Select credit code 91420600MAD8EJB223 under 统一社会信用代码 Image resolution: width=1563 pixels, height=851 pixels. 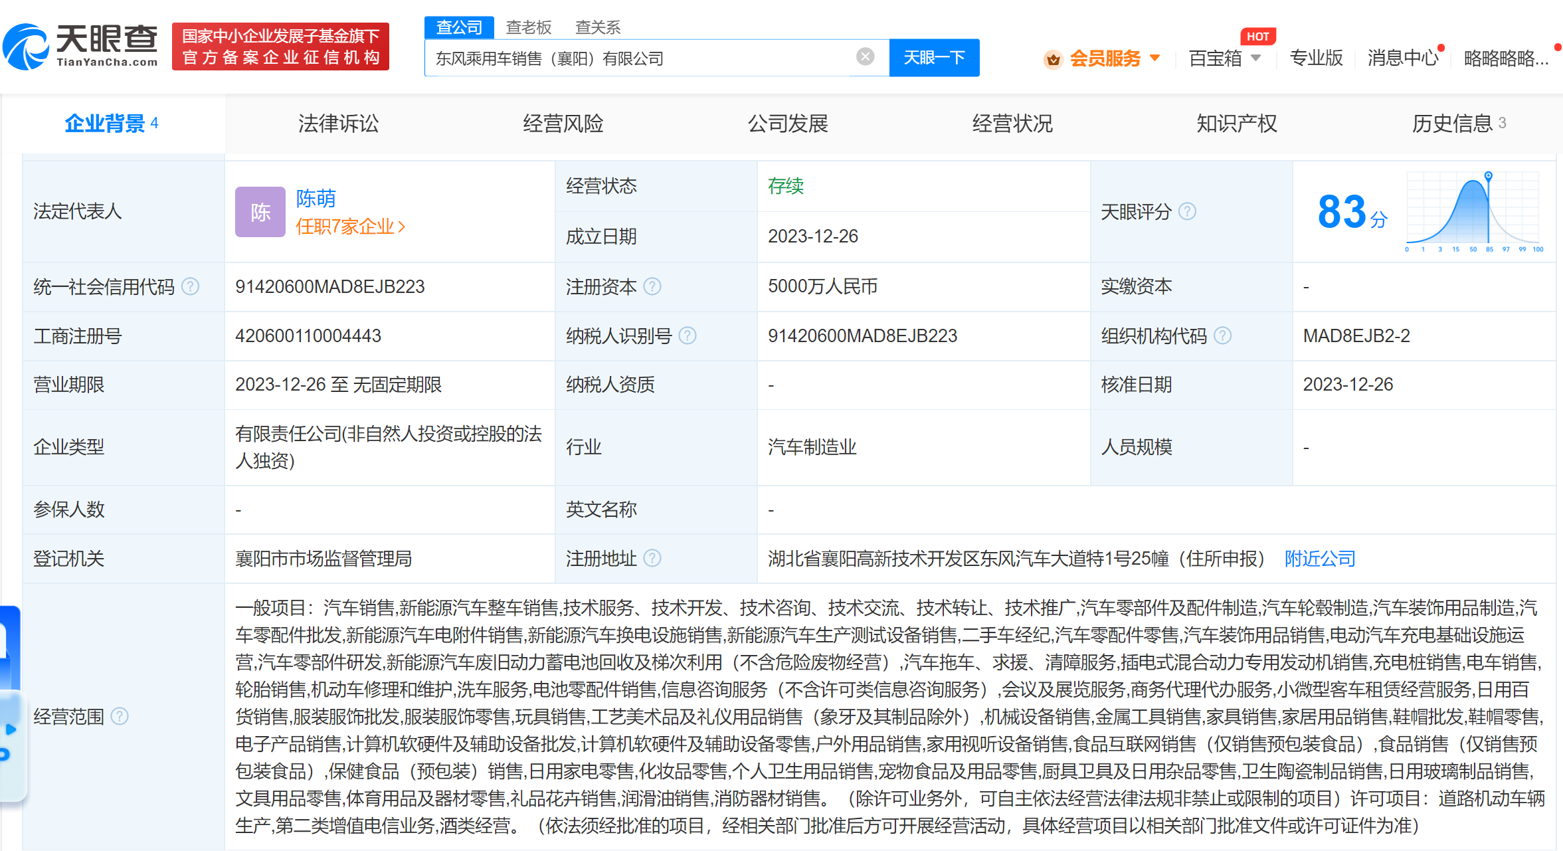[x=330, y=286]
